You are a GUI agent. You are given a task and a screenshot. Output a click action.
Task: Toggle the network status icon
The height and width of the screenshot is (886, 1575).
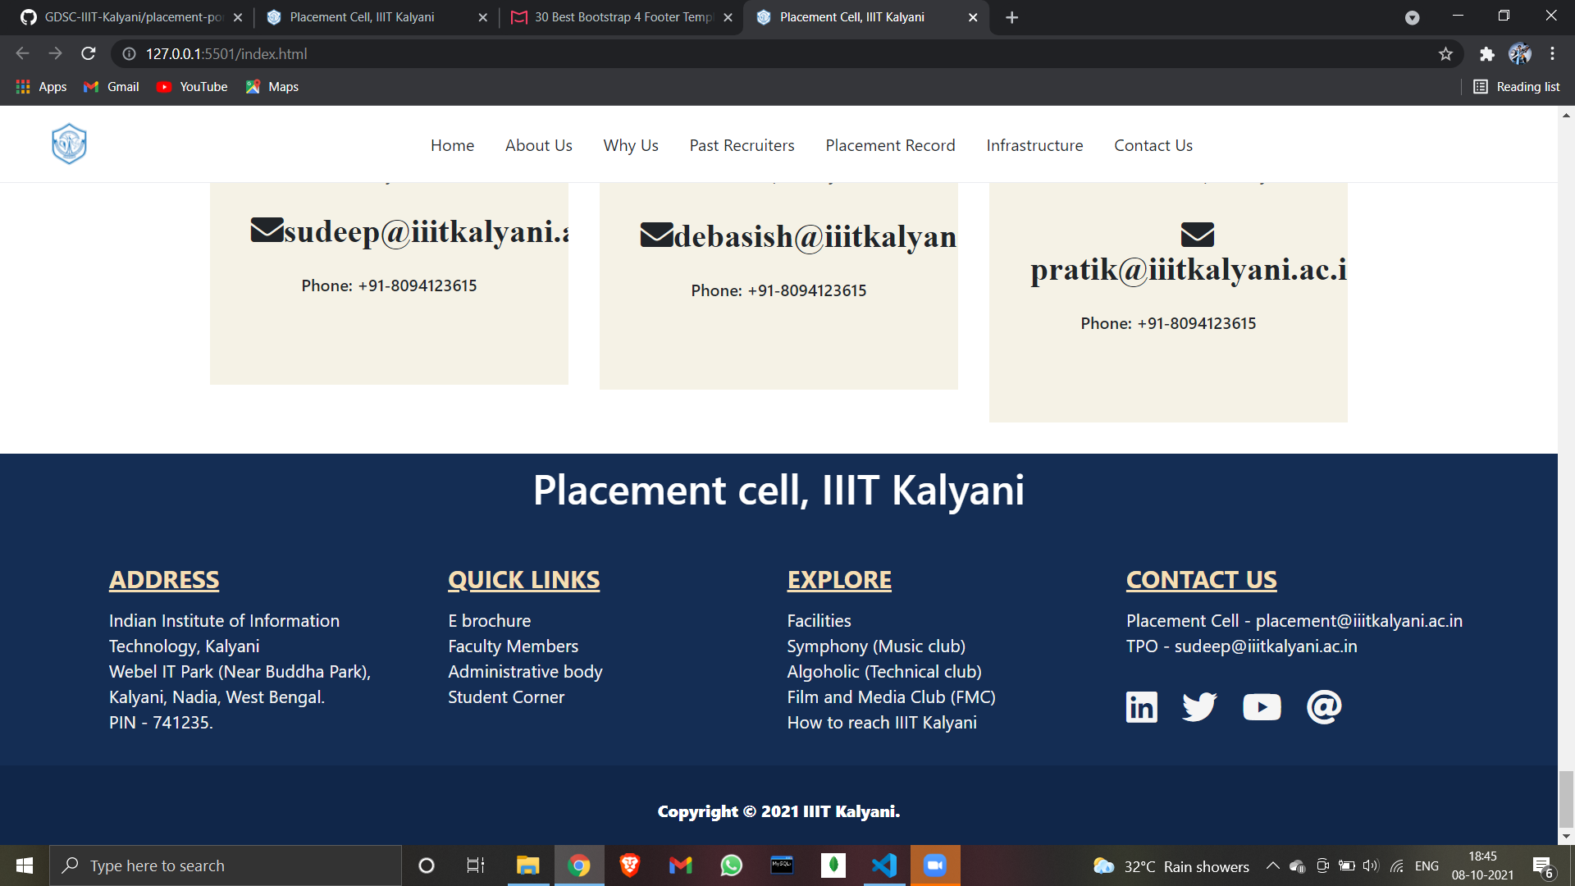(x=1395, y=865)
